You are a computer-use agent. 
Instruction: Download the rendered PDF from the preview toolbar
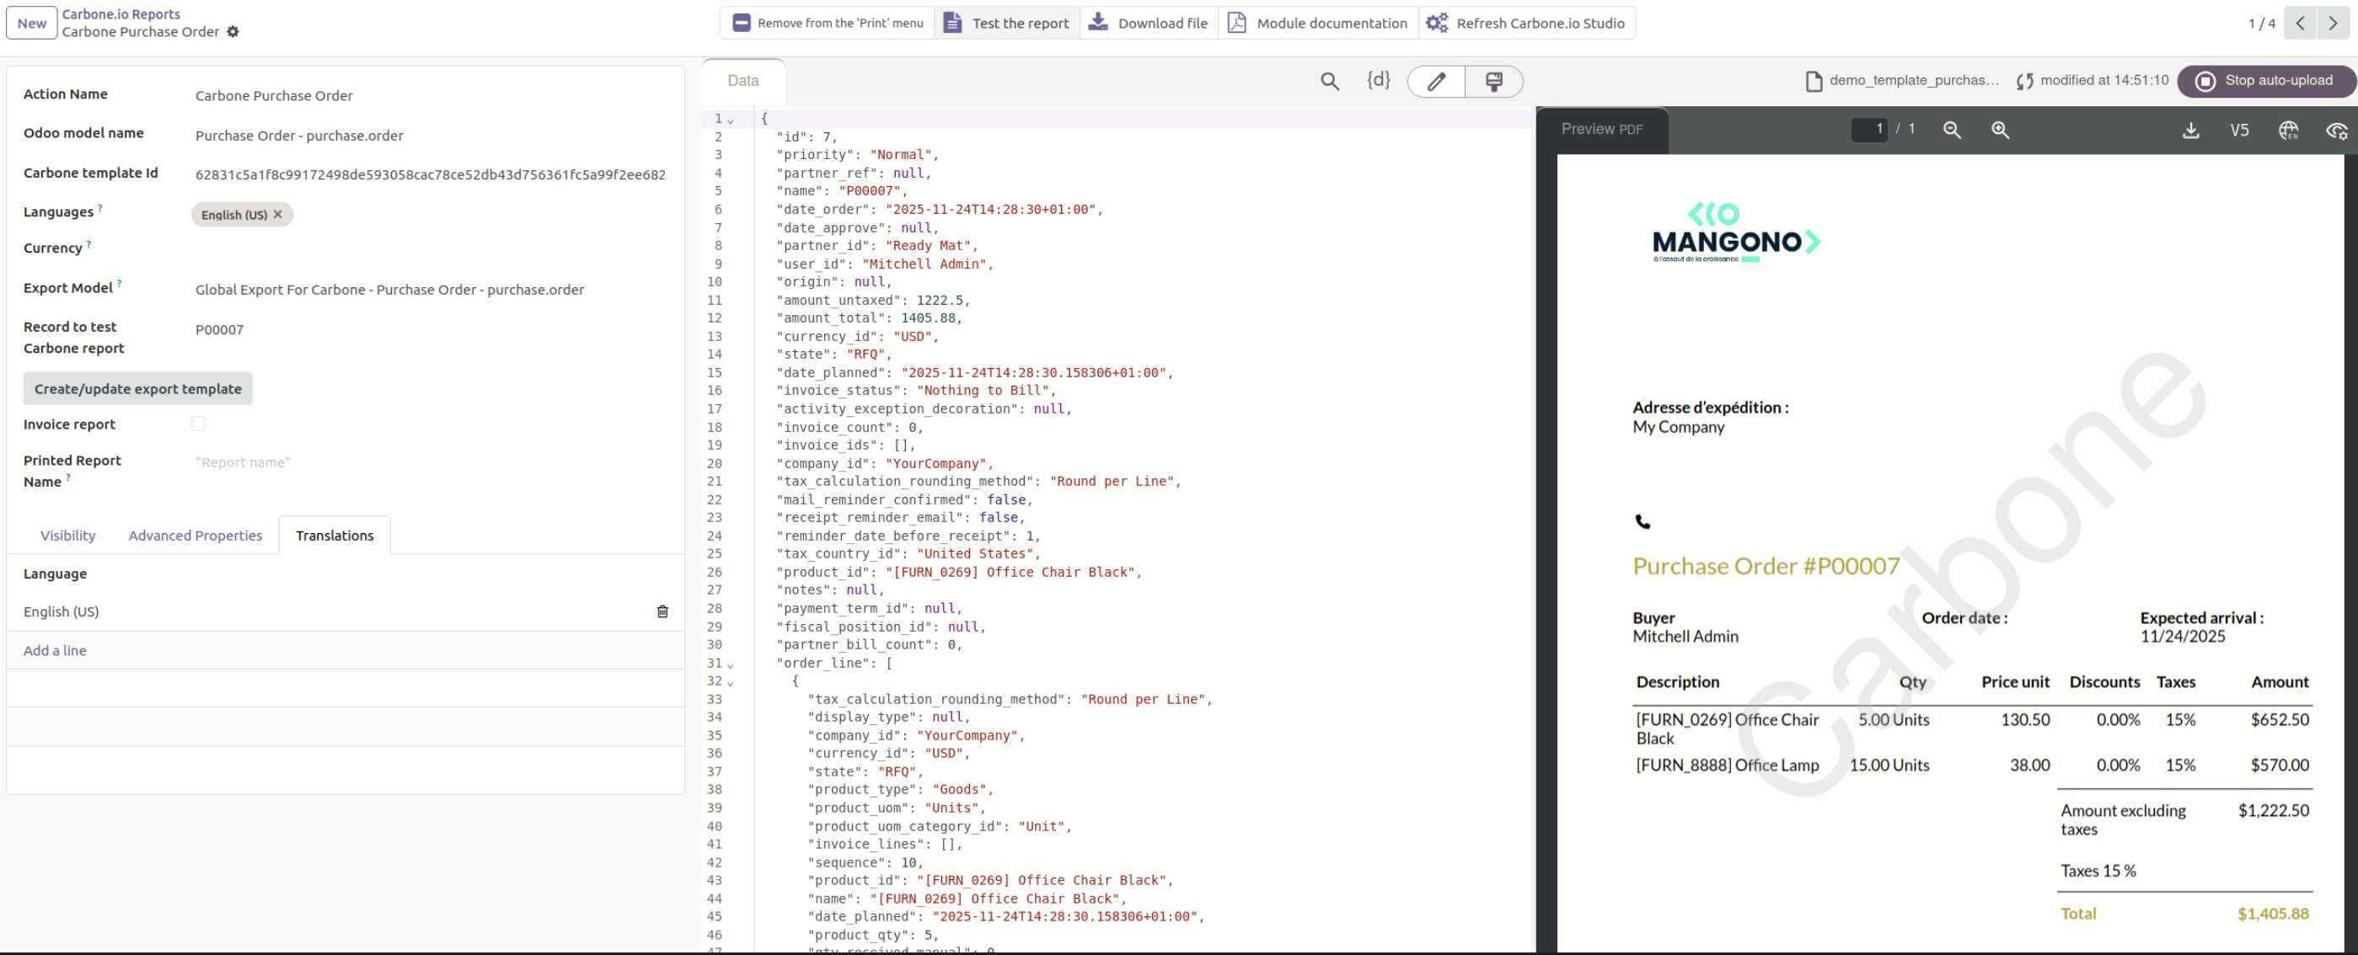point(2190,130)
